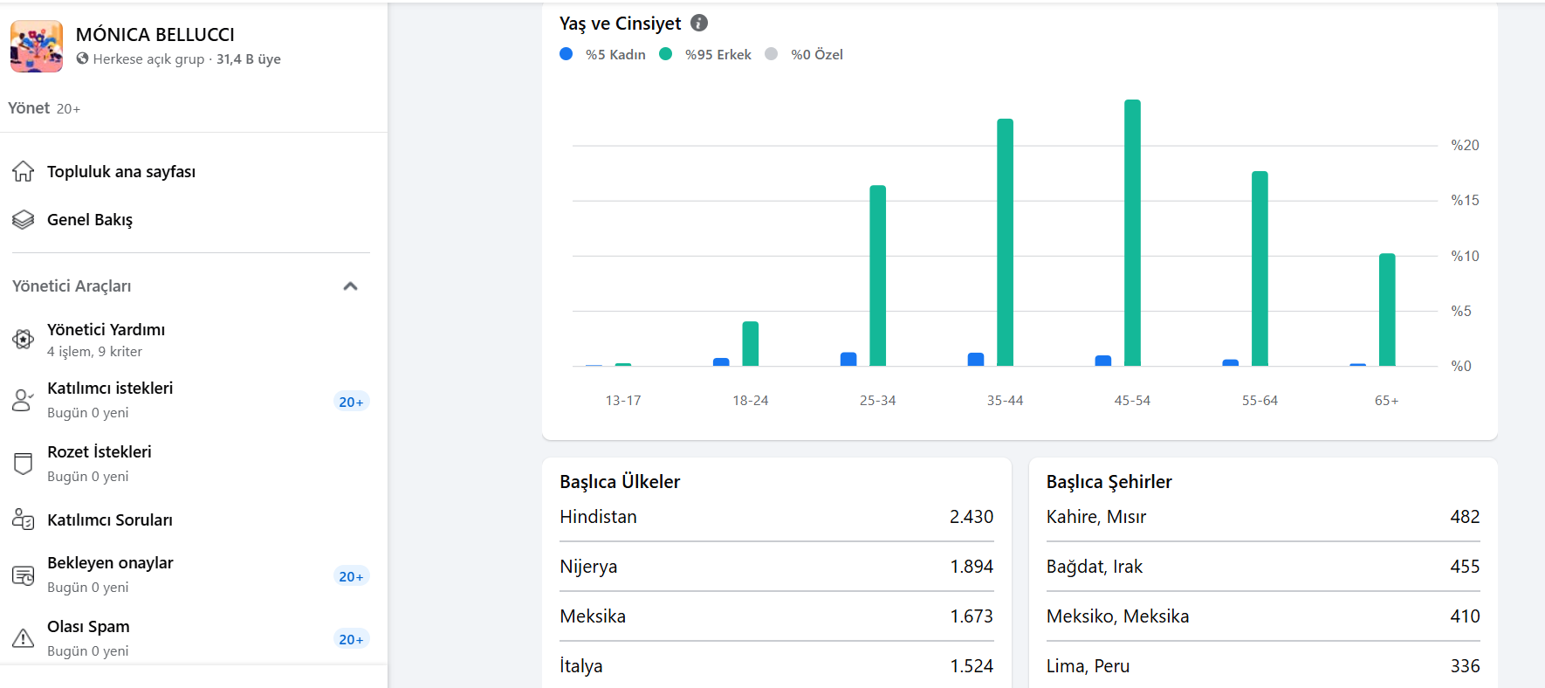1545x688 pixels.
Task: Click the green Erkek bar for 35-44
Action: click(x=1005, y=242)
